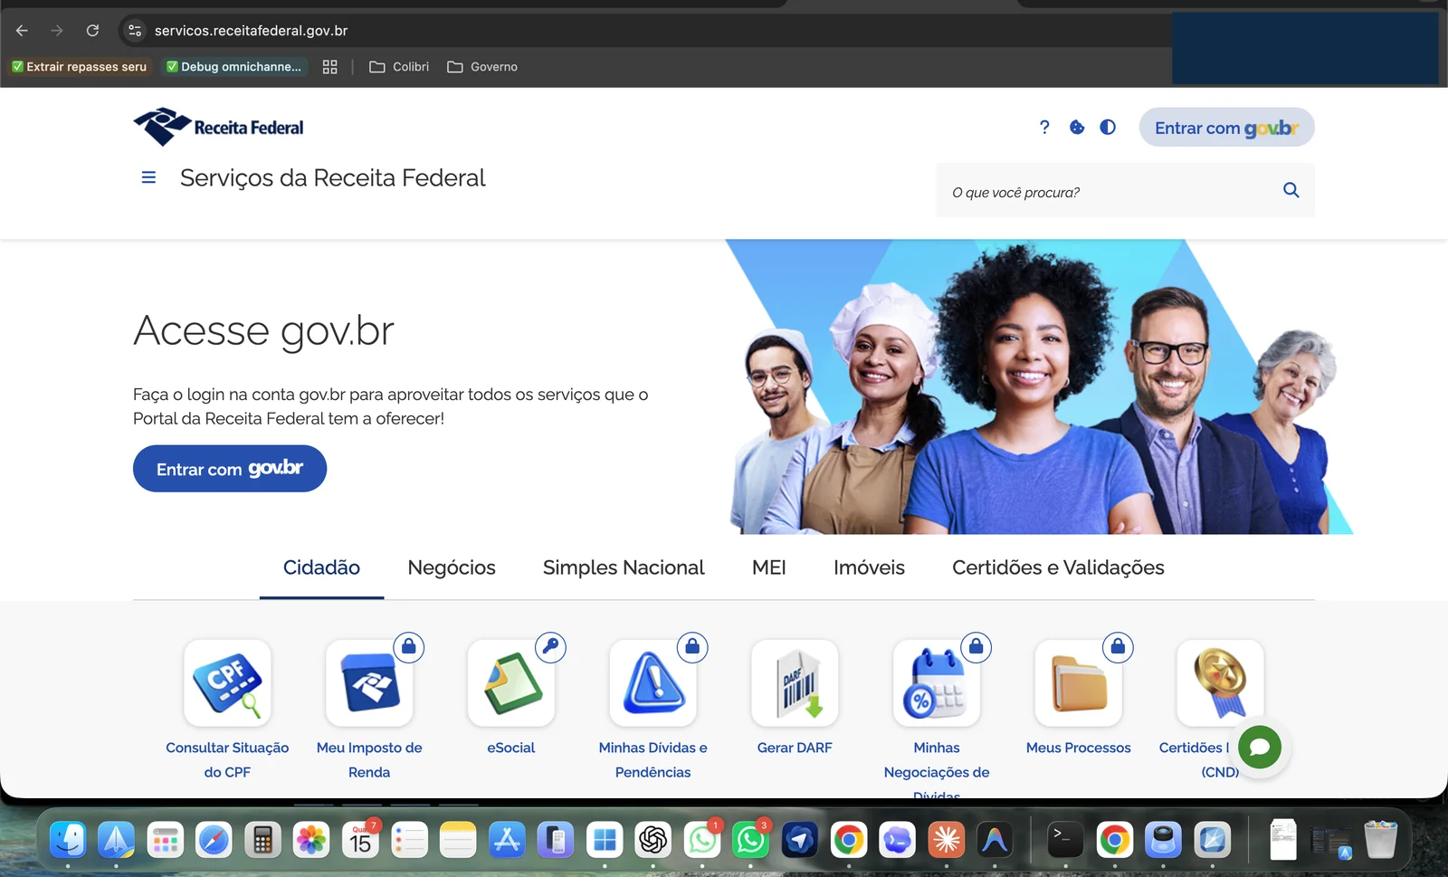The width and height of the screenshot is (1448, 877).
Task: Click the search magnifier button
Action: pos(1290,190)
